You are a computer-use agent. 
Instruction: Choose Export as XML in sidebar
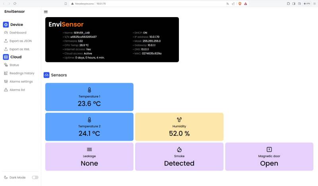point(20,49)
